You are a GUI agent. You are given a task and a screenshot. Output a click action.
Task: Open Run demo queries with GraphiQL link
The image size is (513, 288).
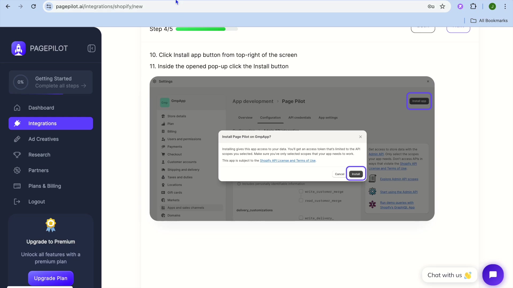pos(397,205)
